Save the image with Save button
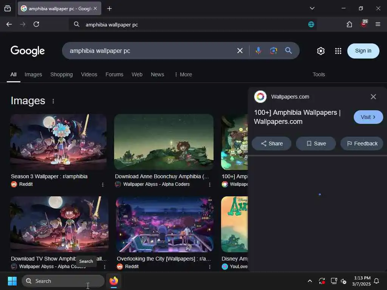 pos(316,143)
